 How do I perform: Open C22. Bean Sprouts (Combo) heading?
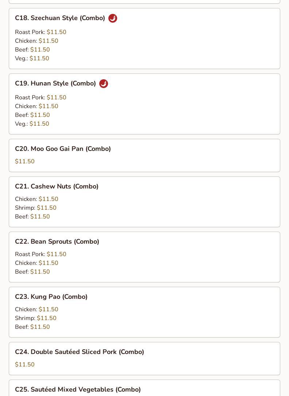click(57, 242)
